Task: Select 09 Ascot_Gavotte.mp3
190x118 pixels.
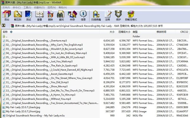Action: [39, 74]
